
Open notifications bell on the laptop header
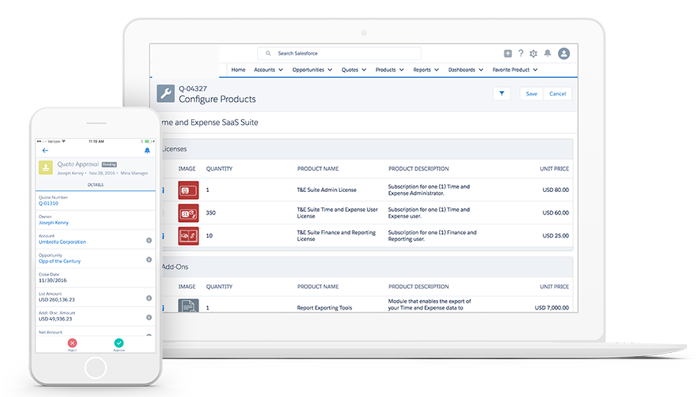[x=547, y=53]
